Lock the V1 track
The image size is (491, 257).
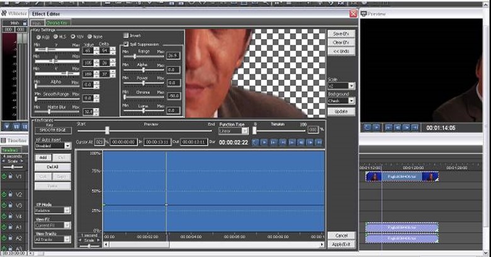[x=10, y=176]
